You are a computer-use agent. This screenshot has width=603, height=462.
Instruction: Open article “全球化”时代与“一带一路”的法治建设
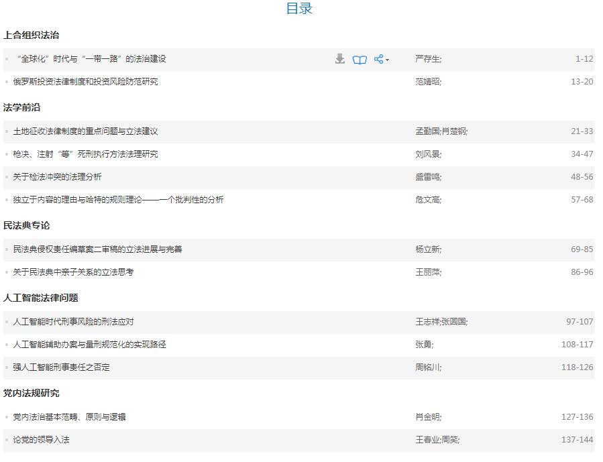92,59
